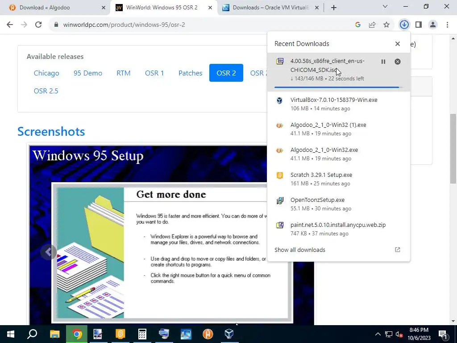
Task: Open a new browser tab
Action: click(x=334, y=8)
